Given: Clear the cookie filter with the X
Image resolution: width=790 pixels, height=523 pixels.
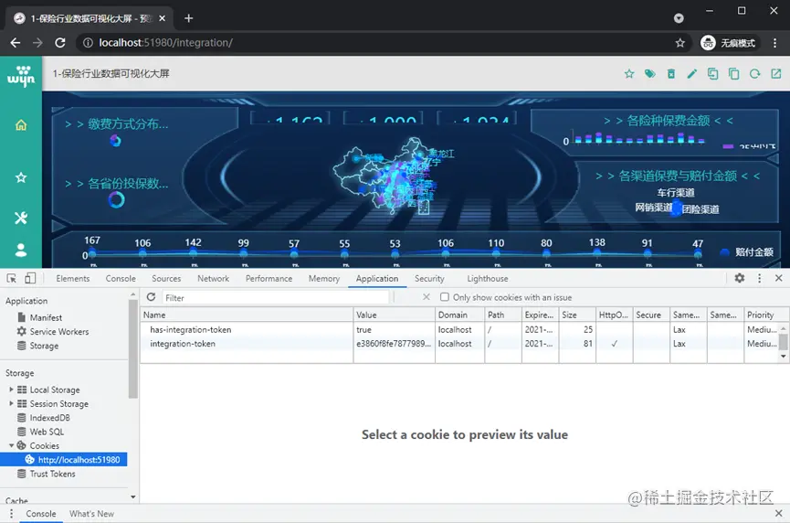Looking at the screenshot, I should point(427,297).
